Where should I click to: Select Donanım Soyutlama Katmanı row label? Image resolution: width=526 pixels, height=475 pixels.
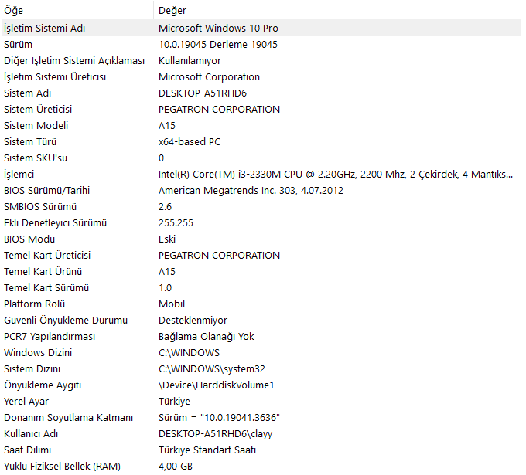click(68, 418)
